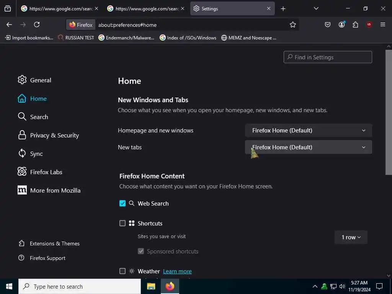The image size is (392, 294).
Task: Expand the New tabs dropdown
Action: point(309,147)
